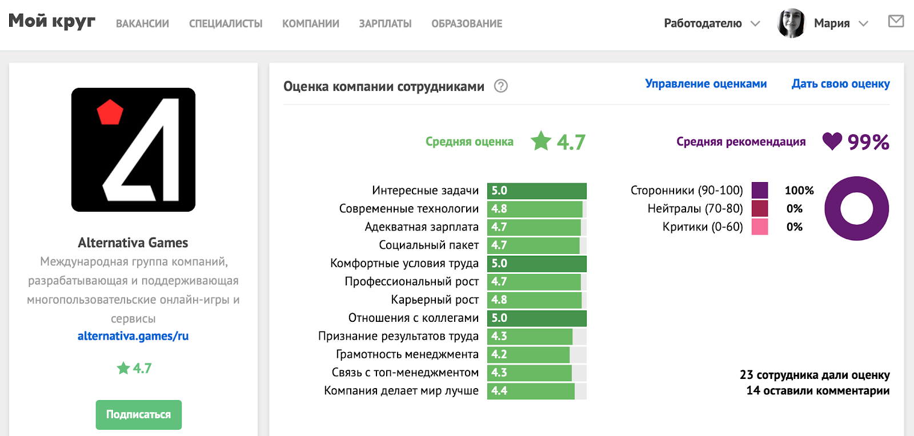Click the Грамотность менеджмента 4.2 bar
The image size is (914, 436).
coord(537,355)
